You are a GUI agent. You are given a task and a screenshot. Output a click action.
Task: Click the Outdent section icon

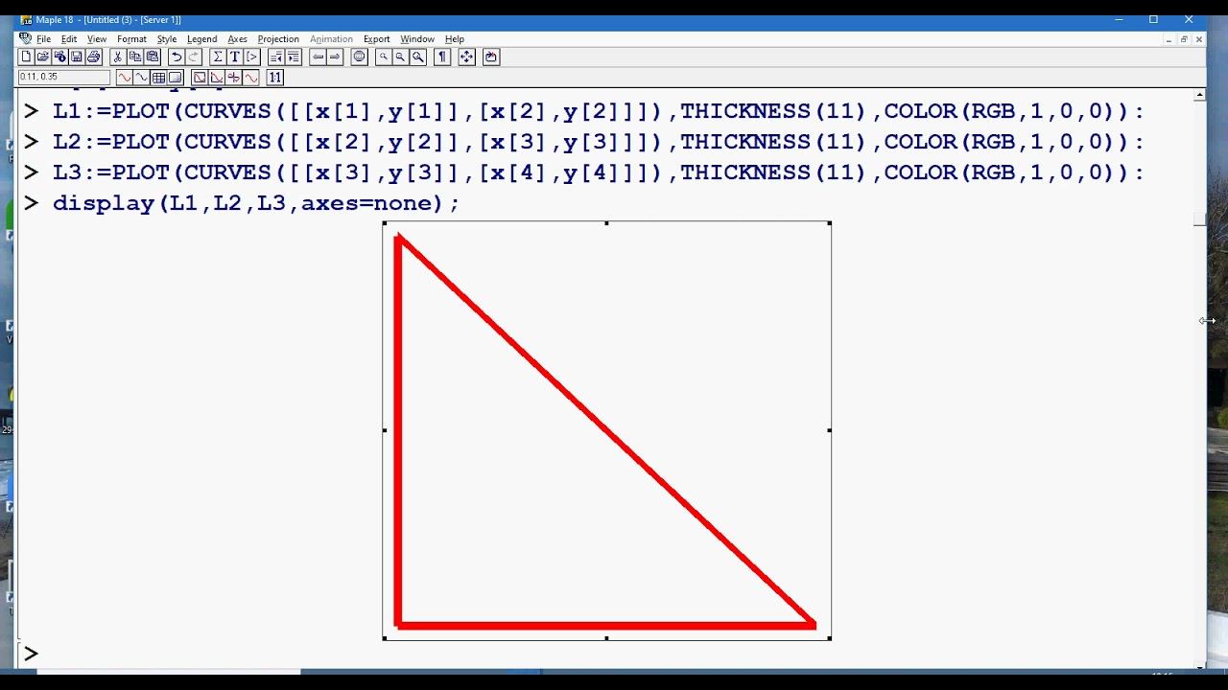point(276,57)
